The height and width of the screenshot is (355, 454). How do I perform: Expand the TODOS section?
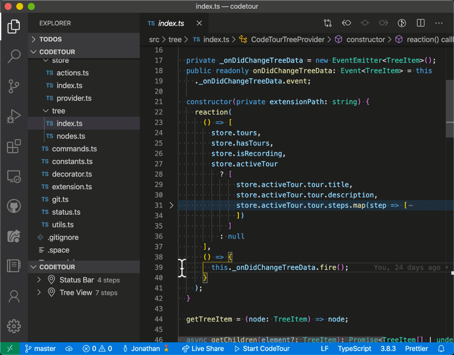tap(84, 39)
